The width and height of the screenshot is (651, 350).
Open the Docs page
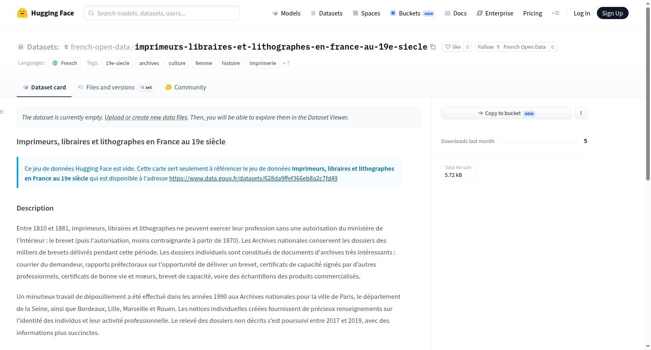456,13
